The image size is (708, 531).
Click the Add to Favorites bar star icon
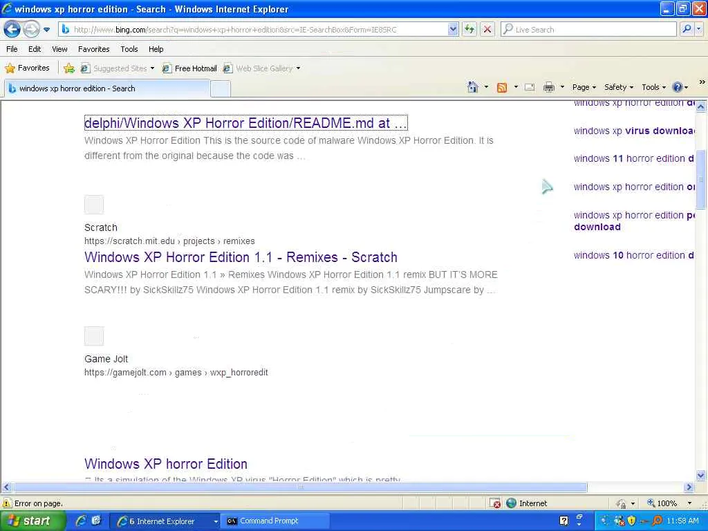[69, 68]
